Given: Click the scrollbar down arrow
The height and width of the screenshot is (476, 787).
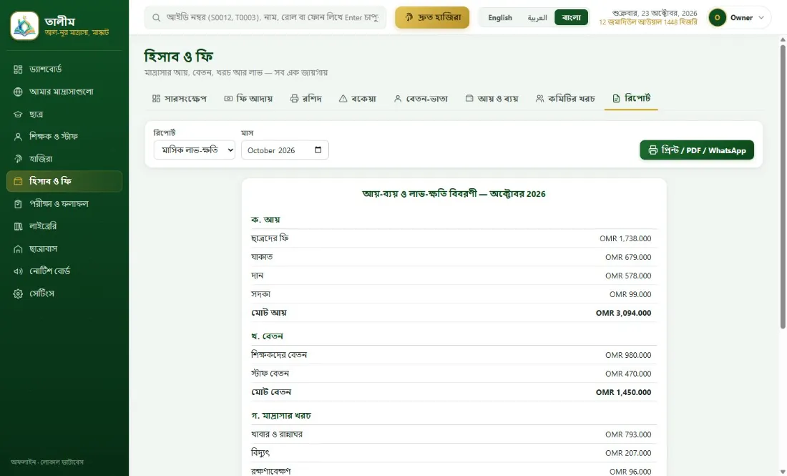Looking at the screenshot, I should click(x=783, y=471).
